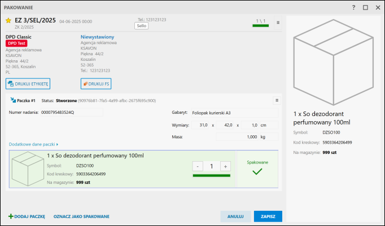Click the red DPD Test badge
The width and height of the screenshot is (385, 226).
16,43
